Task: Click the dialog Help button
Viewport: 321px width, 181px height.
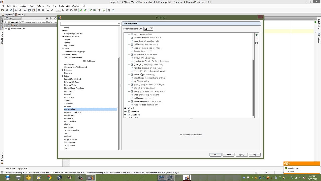Action: tap(255, 155)
